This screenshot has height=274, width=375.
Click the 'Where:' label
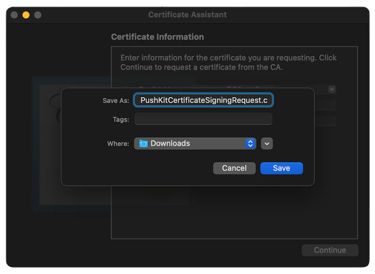tap(118, 144)
